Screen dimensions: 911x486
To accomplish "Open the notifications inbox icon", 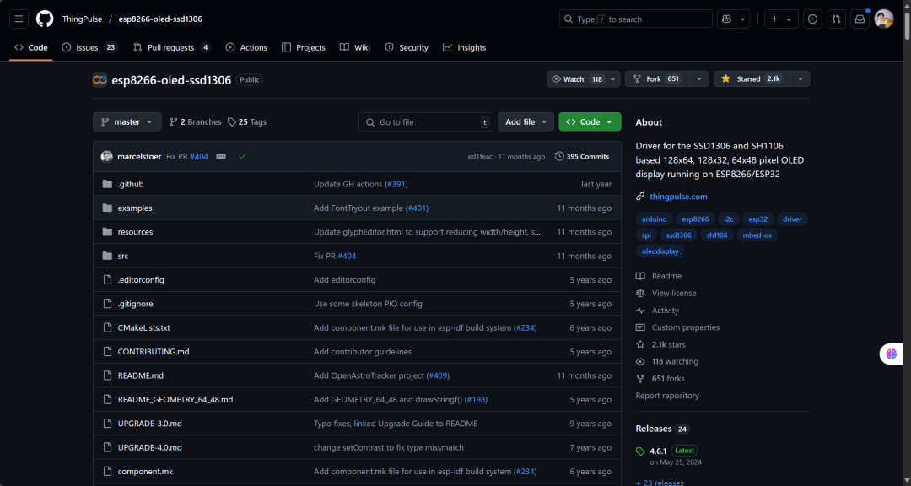I will [860, 19].
